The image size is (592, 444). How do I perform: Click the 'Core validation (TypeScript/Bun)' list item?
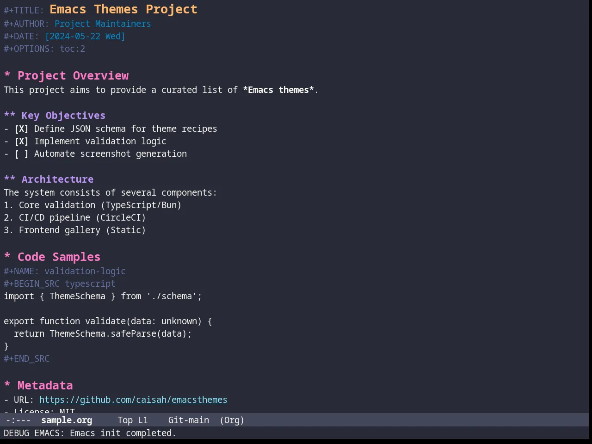tap(100, 205)
